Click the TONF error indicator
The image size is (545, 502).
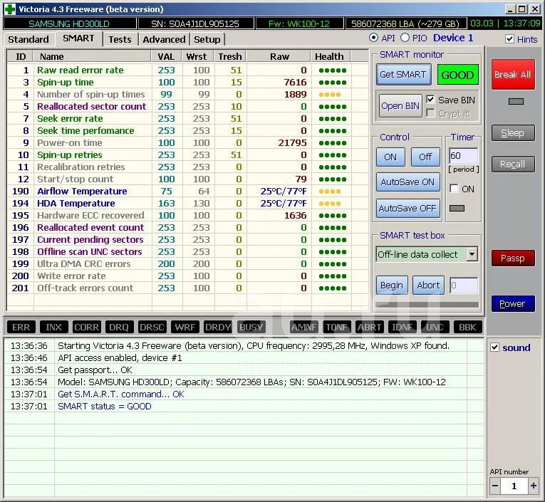336,327
